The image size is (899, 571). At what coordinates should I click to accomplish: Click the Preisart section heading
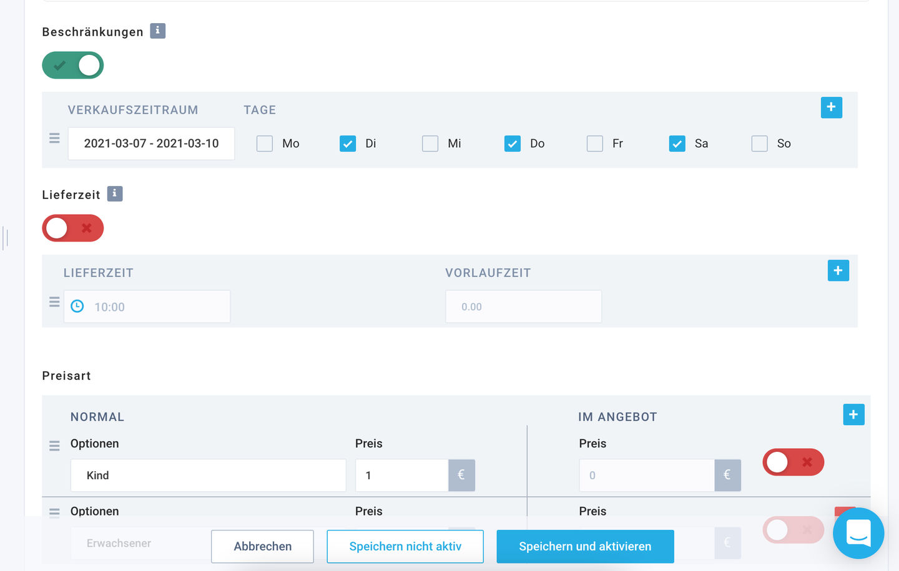pyautogui.click(x=66, y=376)
